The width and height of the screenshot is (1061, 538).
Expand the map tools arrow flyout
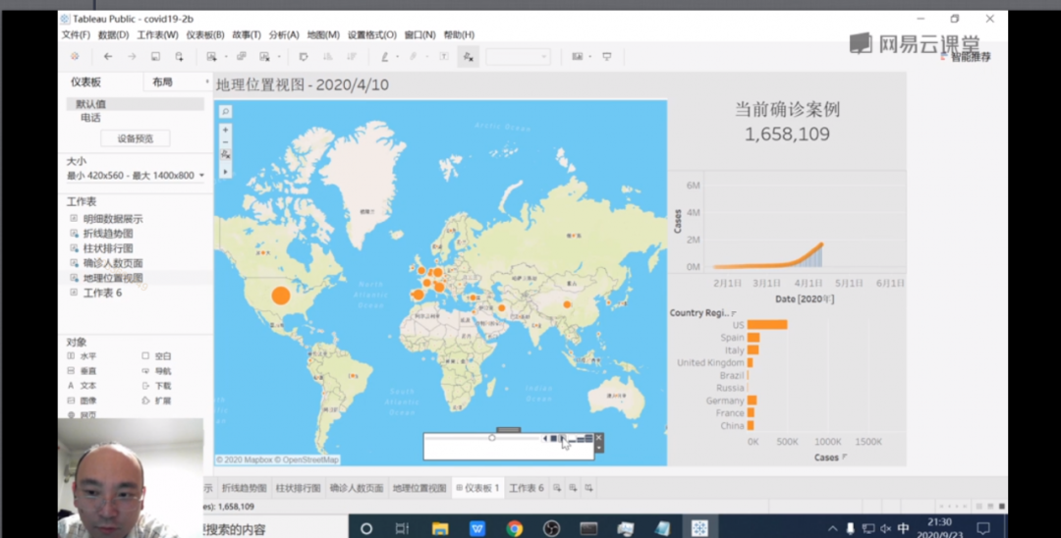(x=225, y=172)
